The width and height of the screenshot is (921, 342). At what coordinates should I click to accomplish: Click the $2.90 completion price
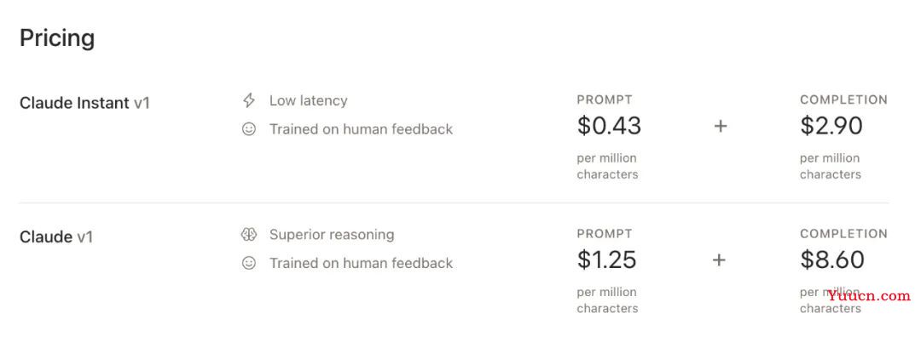pyautogui.click(x=831, y=126)
